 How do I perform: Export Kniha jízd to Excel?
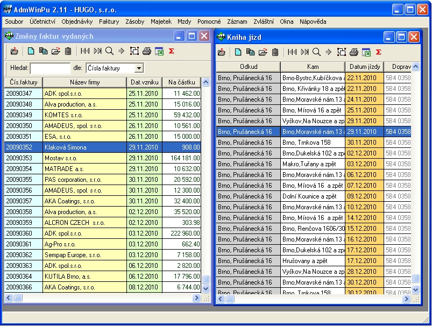pos(366,52)
